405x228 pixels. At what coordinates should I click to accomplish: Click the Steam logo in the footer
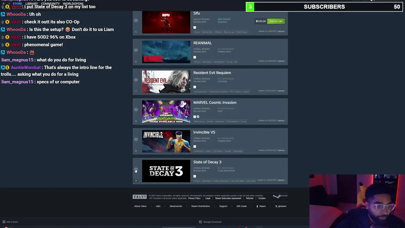coord(280,196)
